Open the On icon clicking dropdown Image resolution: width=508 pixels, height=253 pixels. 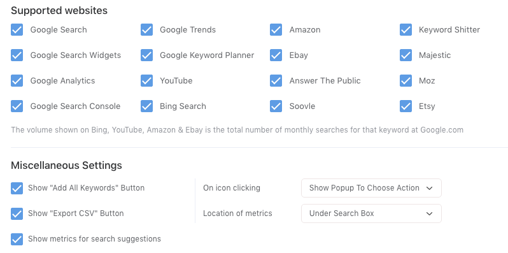point(371,188)
